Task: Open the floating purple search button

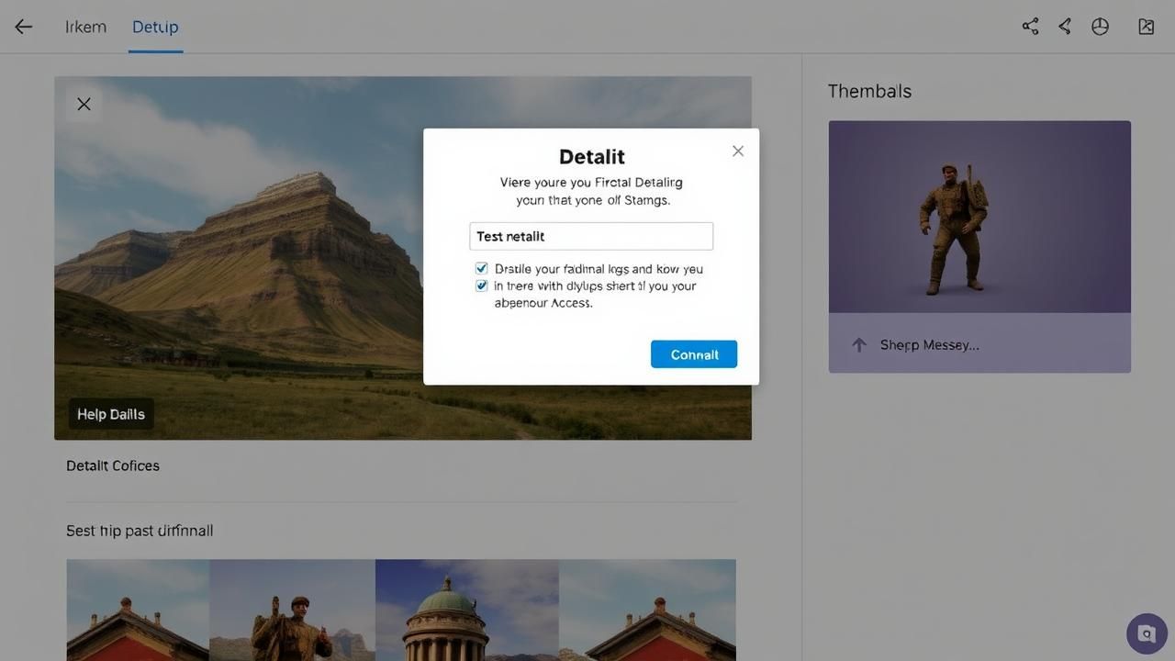Action: [x=1146, y=633]
